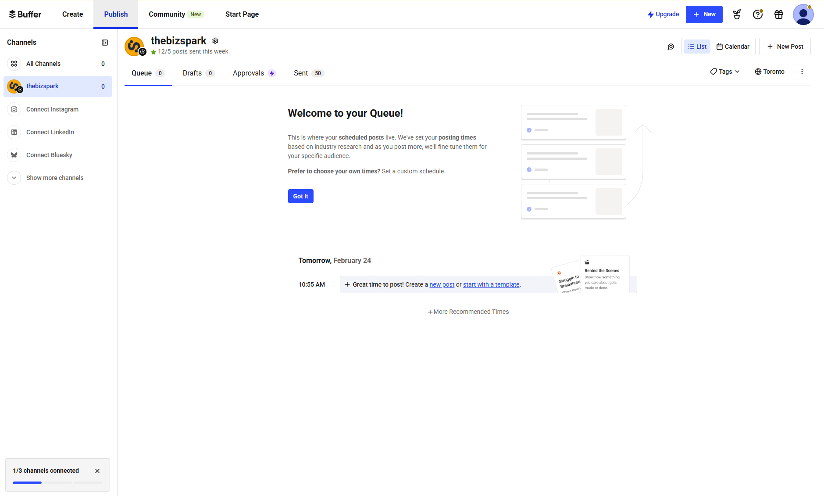This screenshot has width=824, height=496.
Task: Open the three-dot overflow menu near Toronto
Action: (x=802, y=71)
